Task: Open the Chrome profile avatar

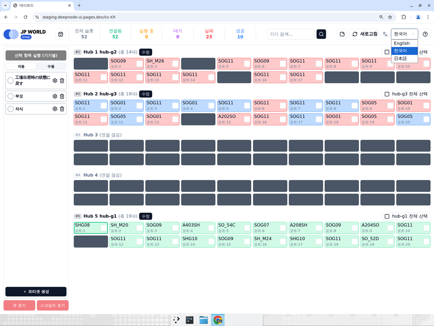Action: click(x=418, y=17)
